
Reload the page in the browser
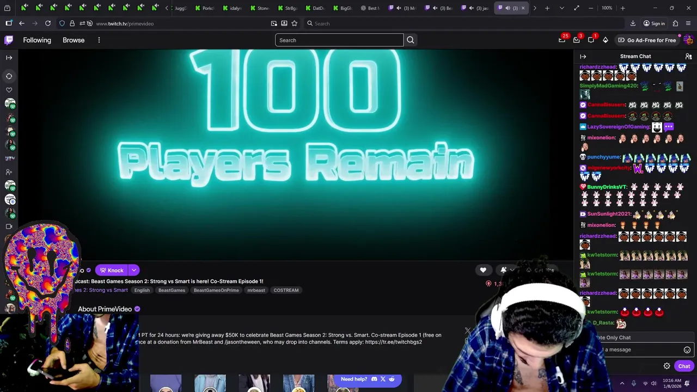tap(48, 23)
